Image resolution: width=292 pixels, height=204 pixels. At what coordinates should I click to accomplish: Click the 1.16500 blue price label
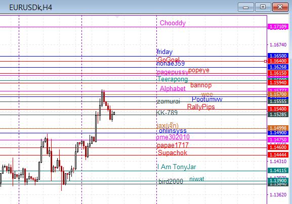click(278, 56)
